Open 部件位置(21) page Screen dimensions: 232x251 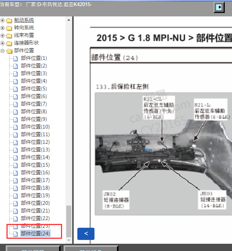pos(35,211)
